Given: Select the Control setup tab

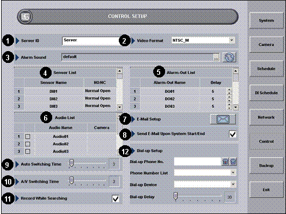Looking at the screenshot, I should pyautogui.click(x=266, y=141).
